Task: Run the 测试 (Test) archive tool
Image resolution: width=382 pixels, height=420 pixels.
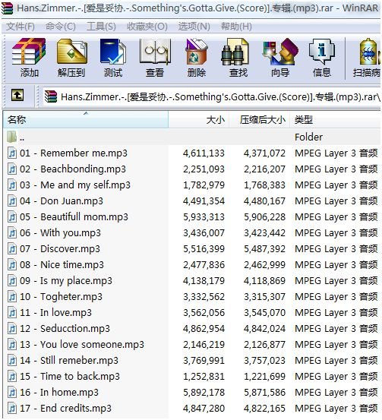Action: (x=113, y=57)
